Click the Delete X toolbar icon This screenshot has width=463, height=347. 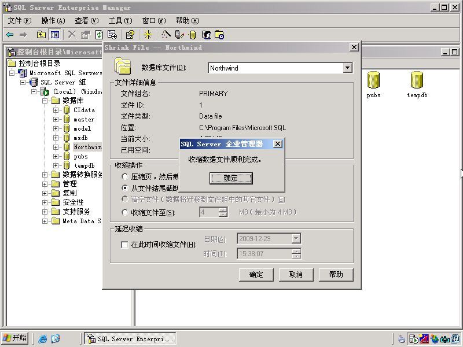[72, 35]
